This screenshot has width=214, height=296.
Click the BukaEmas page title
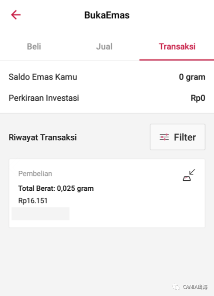107,15
